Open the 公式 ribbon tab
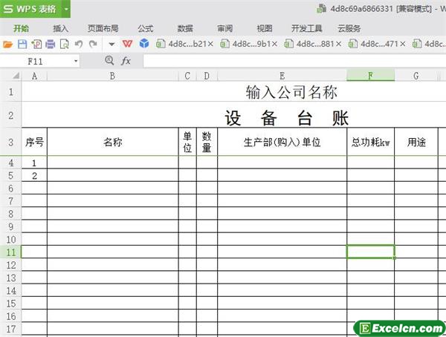 pyautogui.click(x=146, y=28)
